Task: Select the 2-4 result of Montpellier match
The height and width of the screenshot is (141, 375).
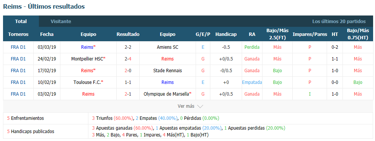Action: [128, 59]
